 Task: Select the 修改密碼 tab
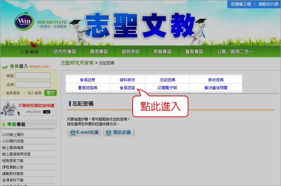click(x=216, y=80)
